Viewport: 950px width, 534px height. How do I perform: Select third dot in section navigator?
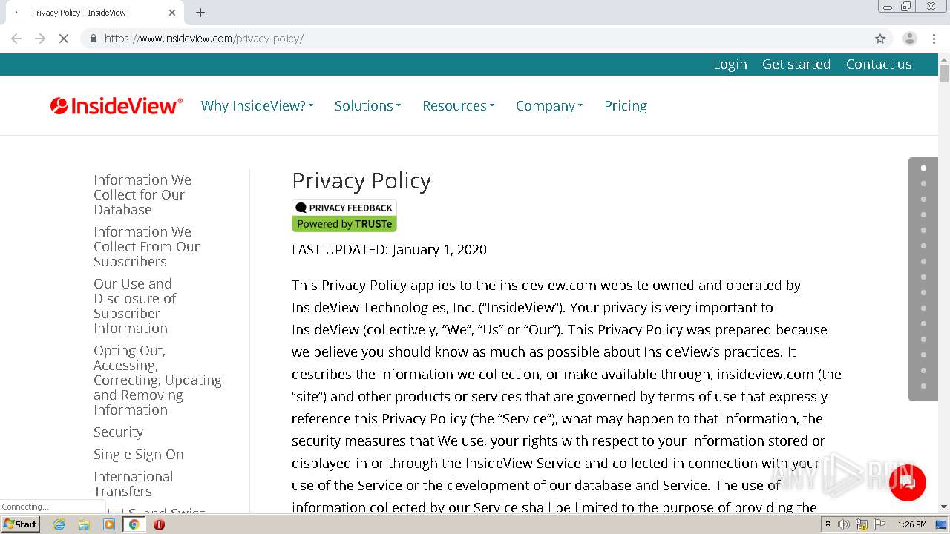[x=923, y=199]
